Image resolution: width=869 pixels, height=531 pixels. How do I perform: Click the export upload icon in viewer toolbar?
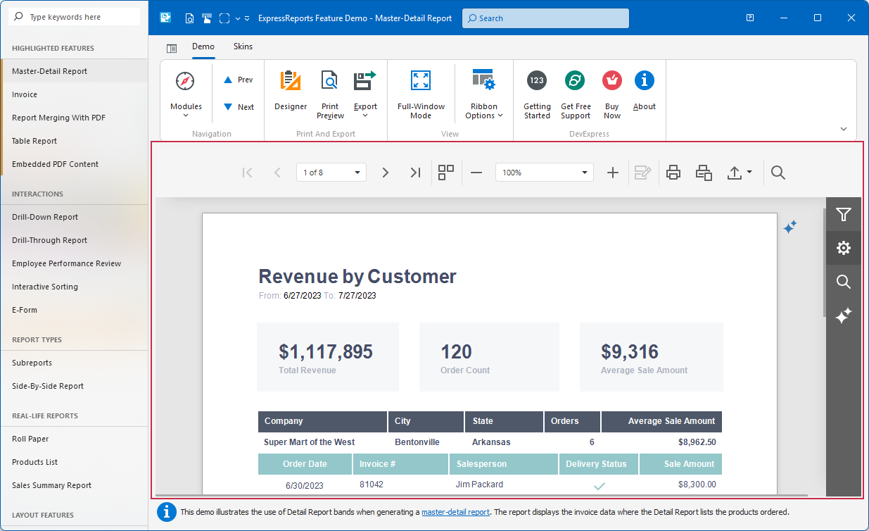click(x=735, y=173)
